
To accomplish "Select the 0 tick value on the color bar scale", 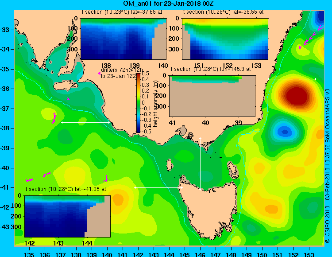I will 143,102.
